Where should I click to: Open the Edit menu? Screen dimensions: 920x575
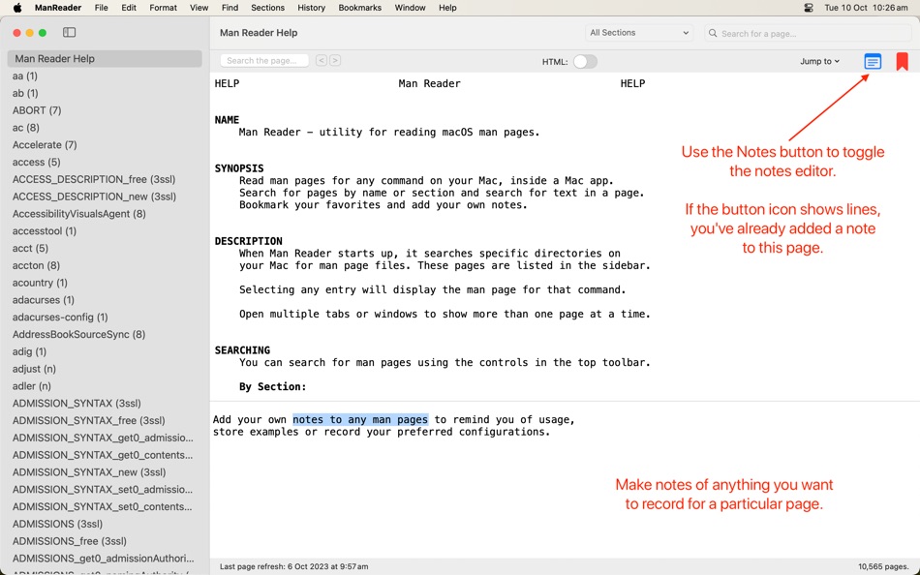pos(129,8)
